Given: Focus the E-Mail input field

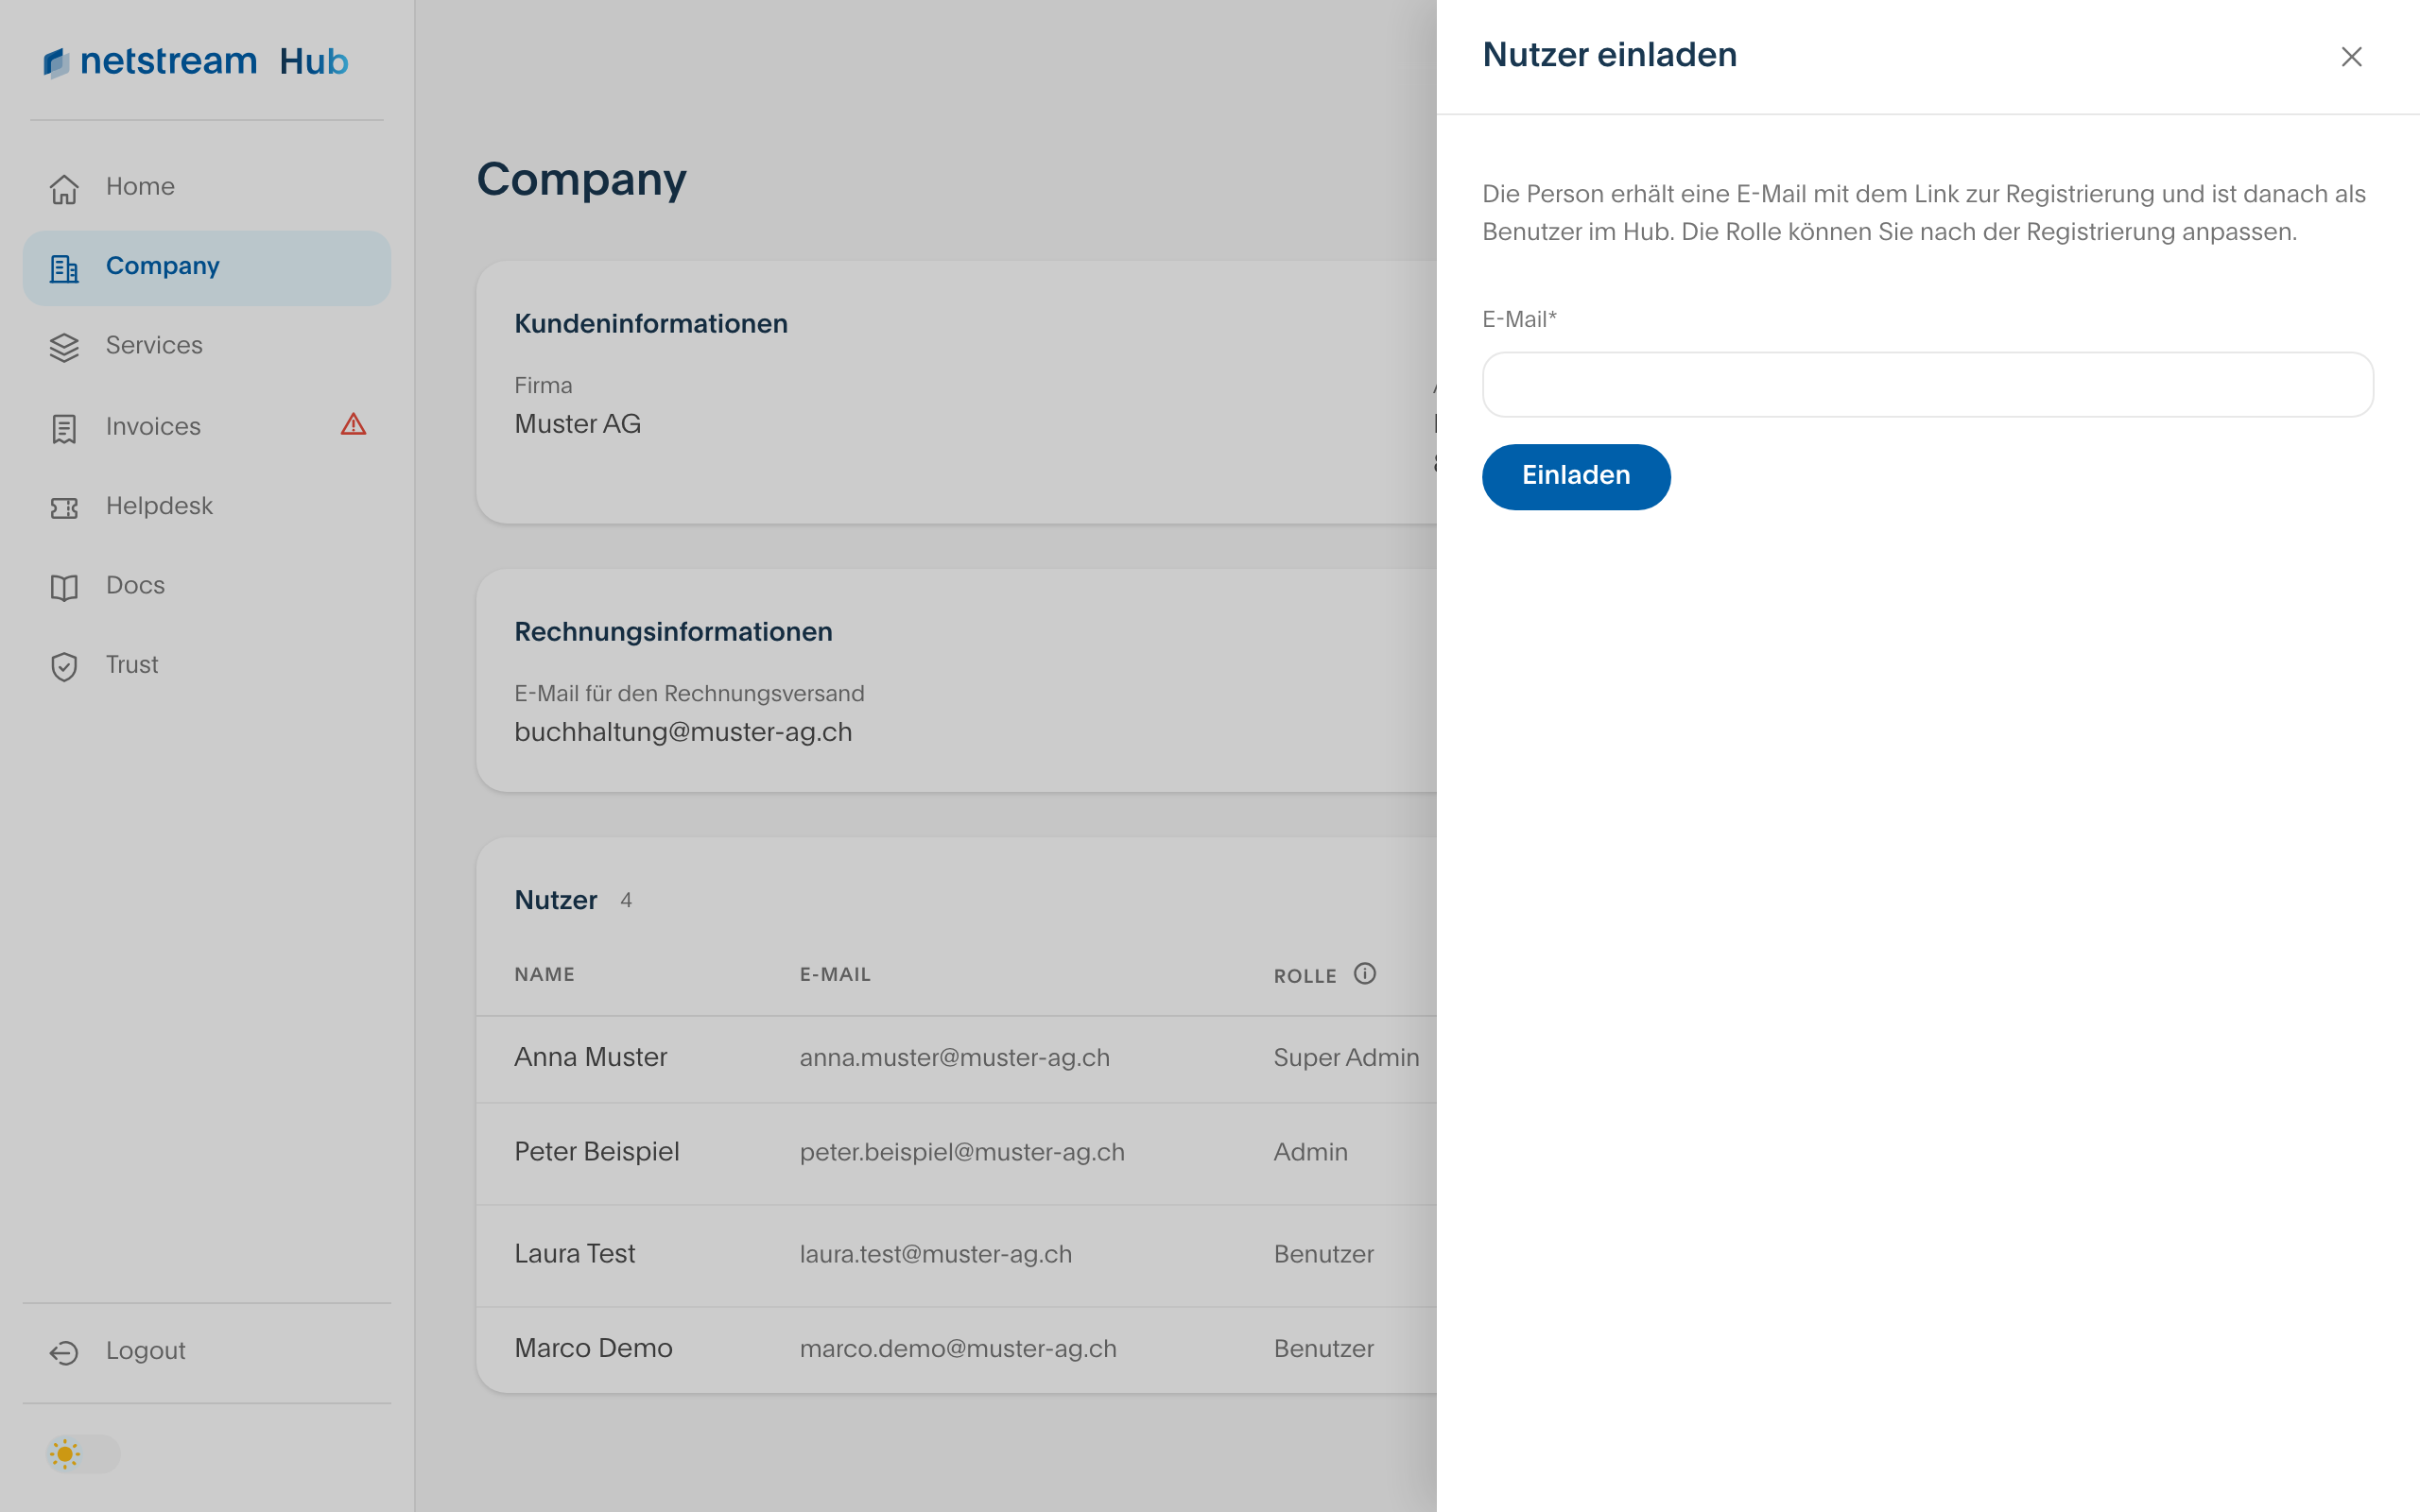Looking at the screenshot, I should coord(1927,384).
